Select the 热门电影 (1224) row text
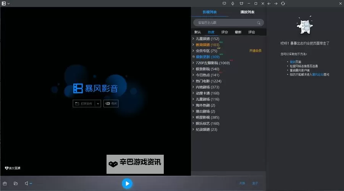The height and width of the screenshot is (191, 344). click(x=208, y=81)
